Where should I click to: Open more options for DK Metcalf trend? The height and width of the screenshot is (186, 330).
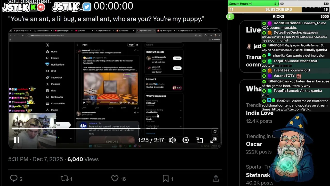click(180, 101)
